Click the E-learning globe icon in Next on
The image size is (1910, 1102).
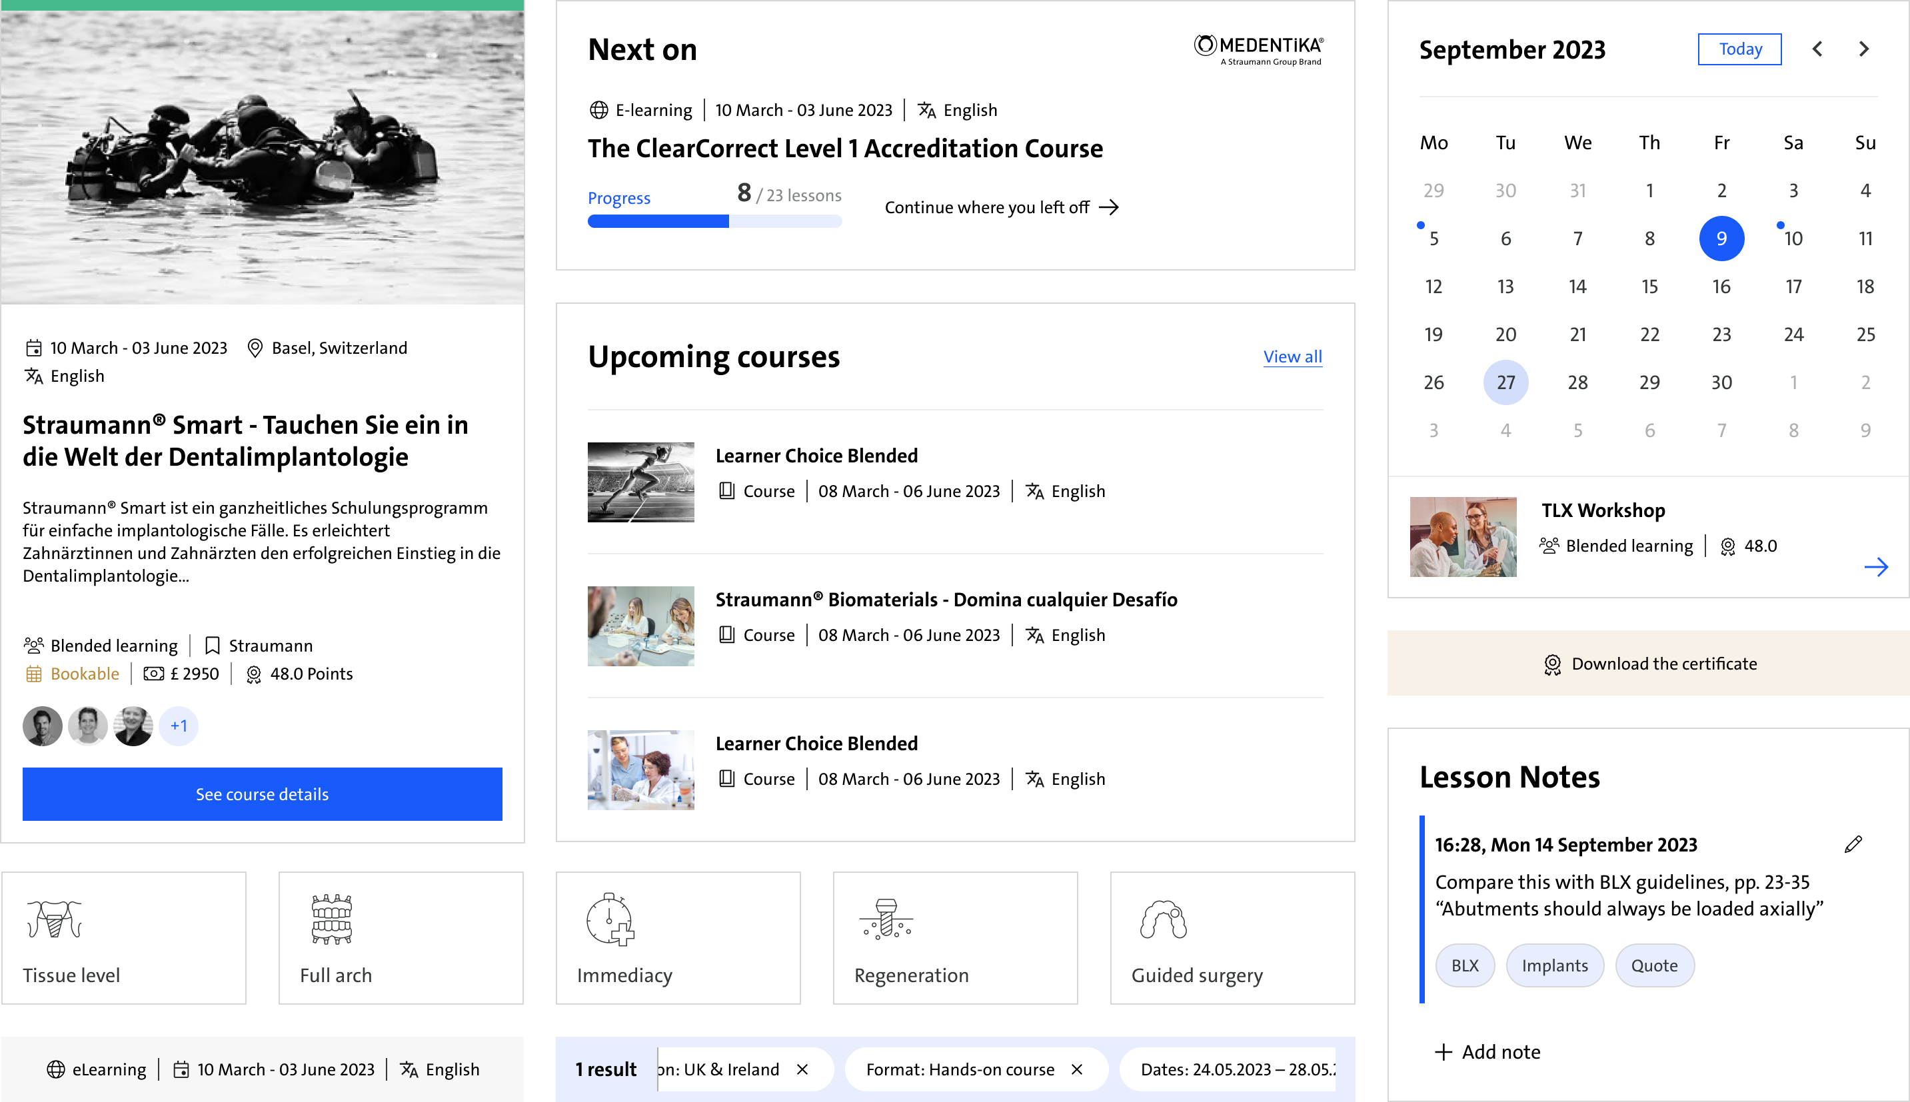(598, 110)
